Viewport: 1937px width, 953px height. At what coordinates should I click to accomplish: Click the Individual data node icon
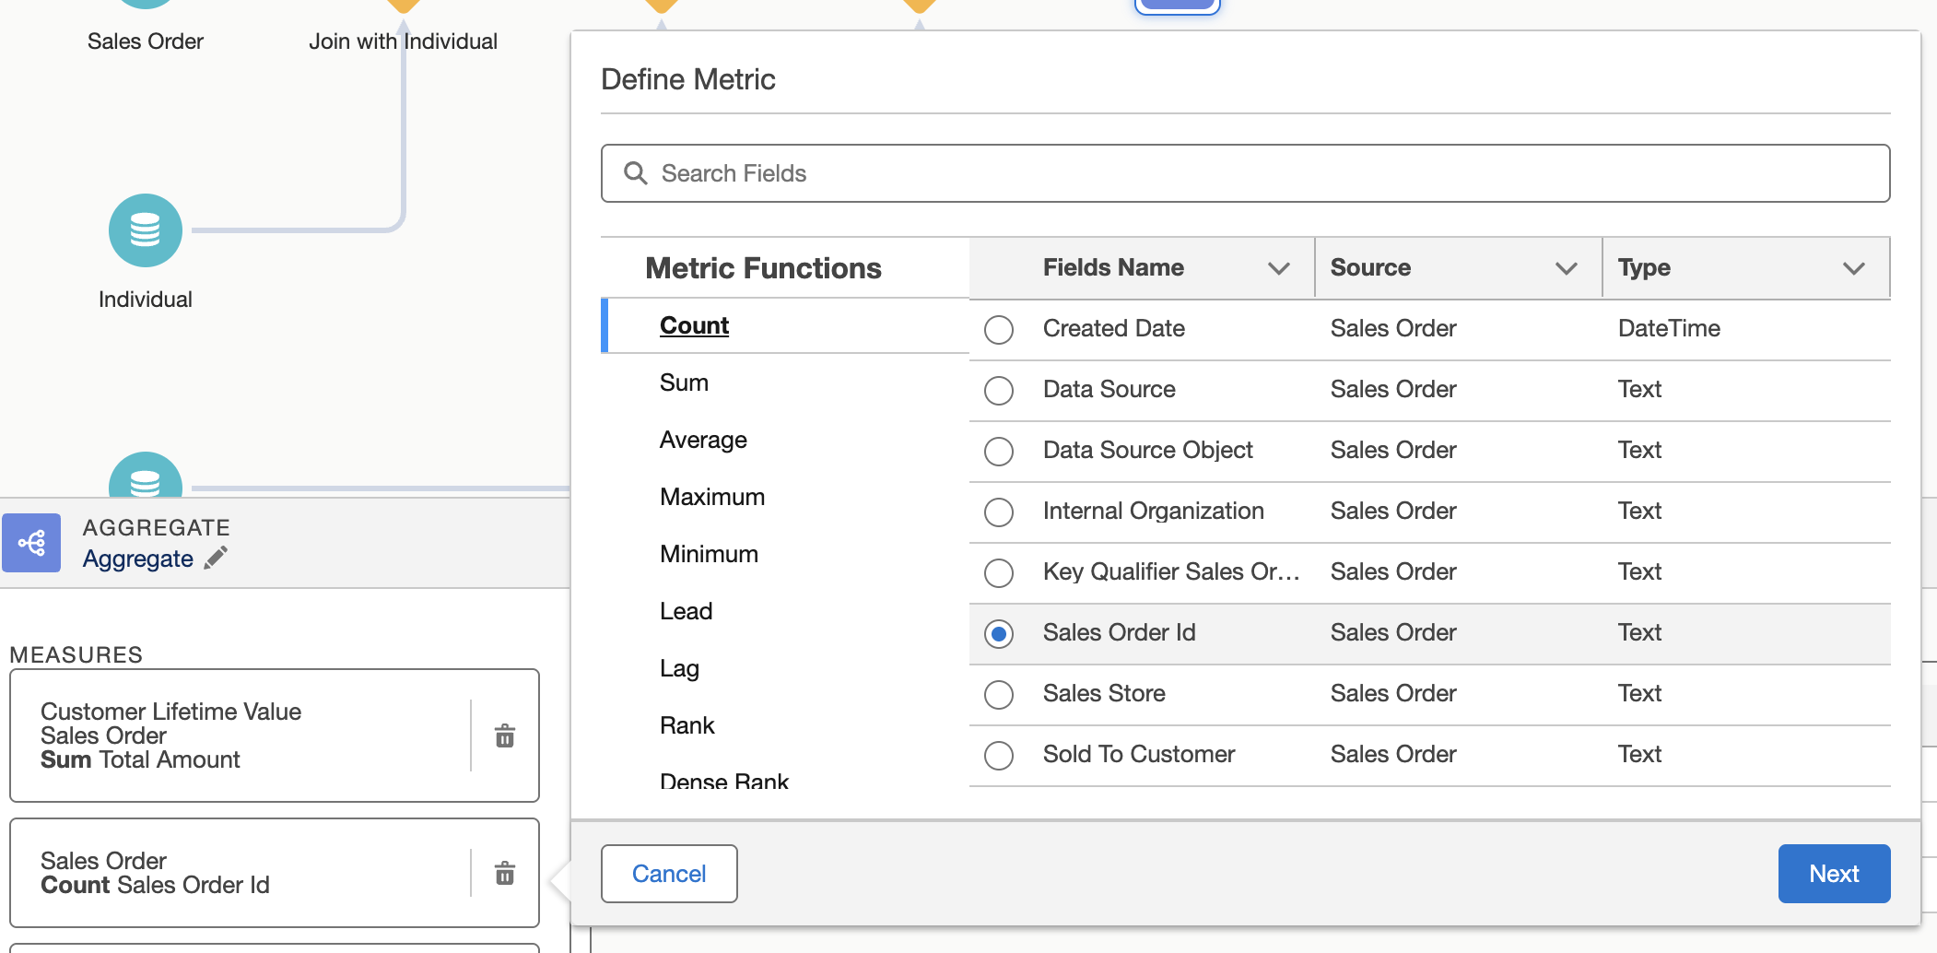point(146,230)
